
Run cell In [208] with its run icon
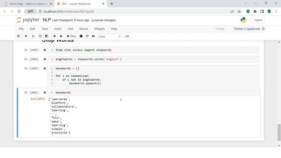pyautogui.click(x=45, y=68)
